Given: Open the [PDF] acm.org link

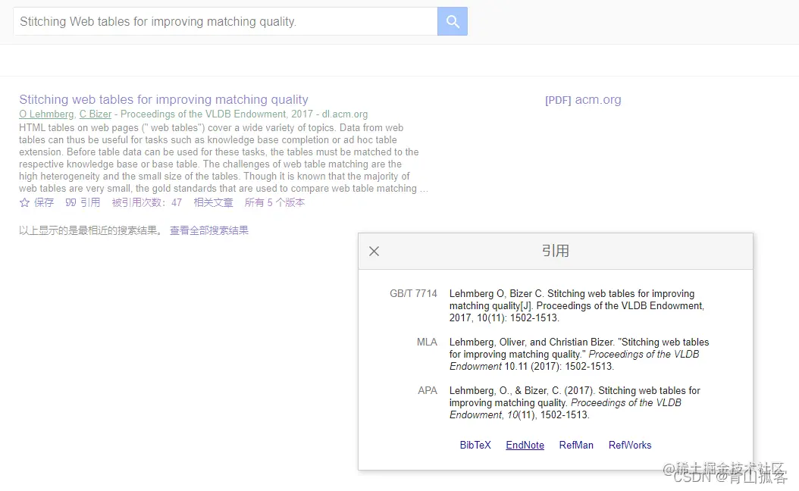Looking at the screenshot, I should pos(583,100).
